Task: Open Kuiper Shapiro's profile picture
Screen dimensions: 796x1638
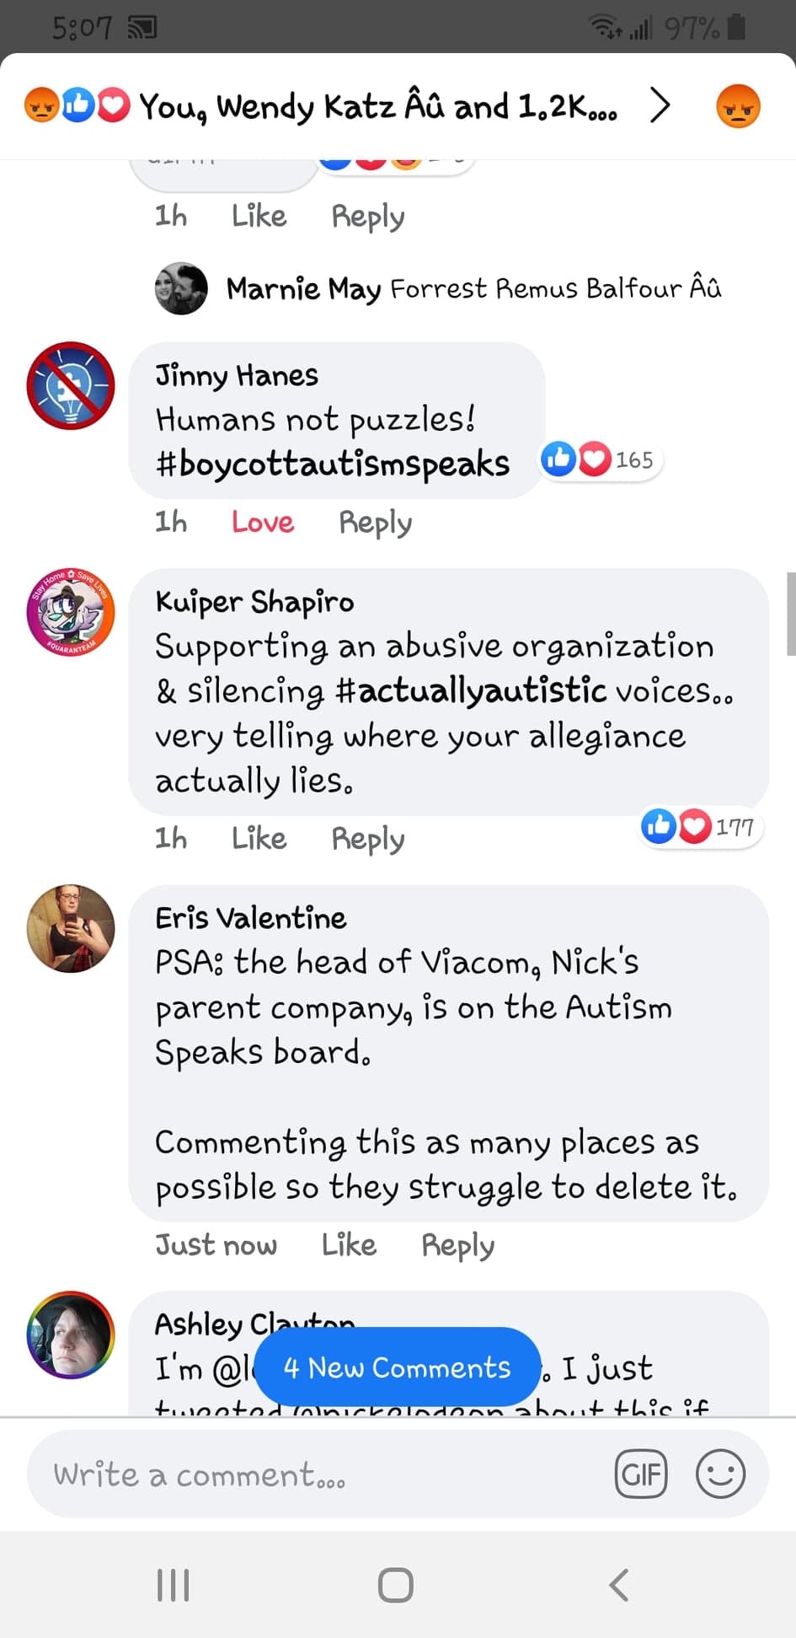Action: (x=71, y=613)
